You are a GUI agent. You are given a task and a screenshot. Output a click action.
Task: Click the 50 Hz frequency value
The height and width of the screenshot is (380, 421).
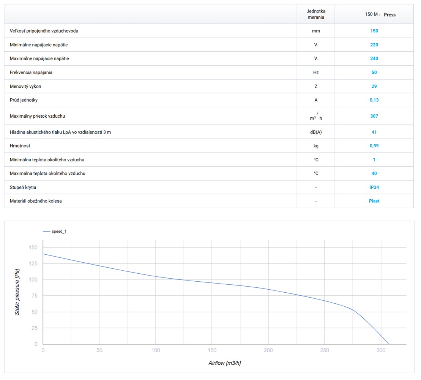point(374,73)
